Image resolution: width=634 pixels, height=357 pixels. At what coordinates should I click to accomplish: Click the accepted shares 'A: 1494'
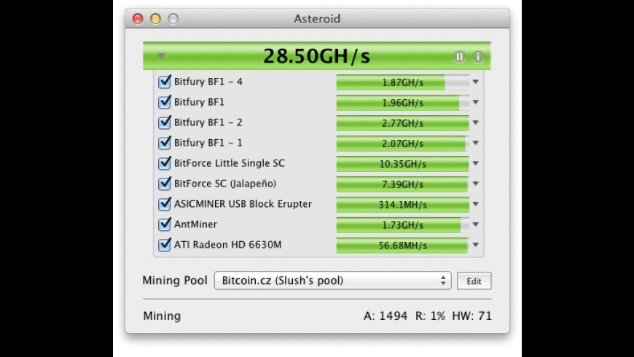pyautogui.click(x=386, y=315)
